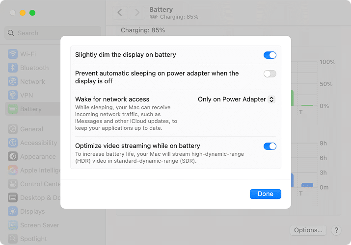Click the Accessibility sidebar icon
The height and width of the screenshot is (245, 351).
[13, 143]
